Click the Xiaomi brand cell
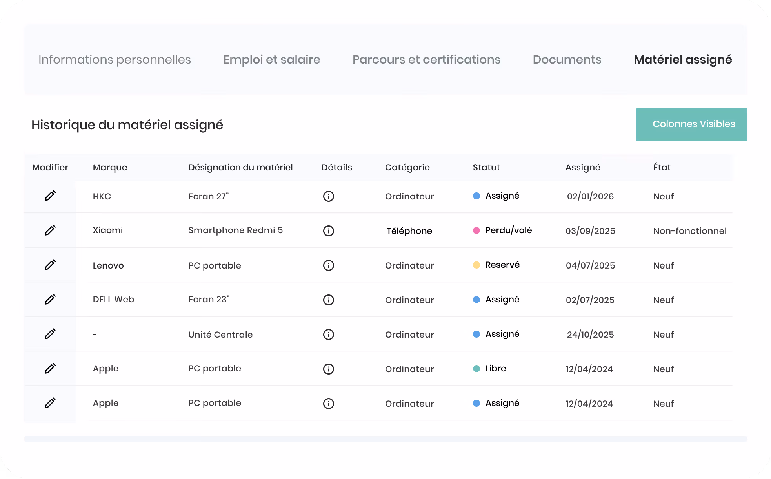 [x=108, y=230]
